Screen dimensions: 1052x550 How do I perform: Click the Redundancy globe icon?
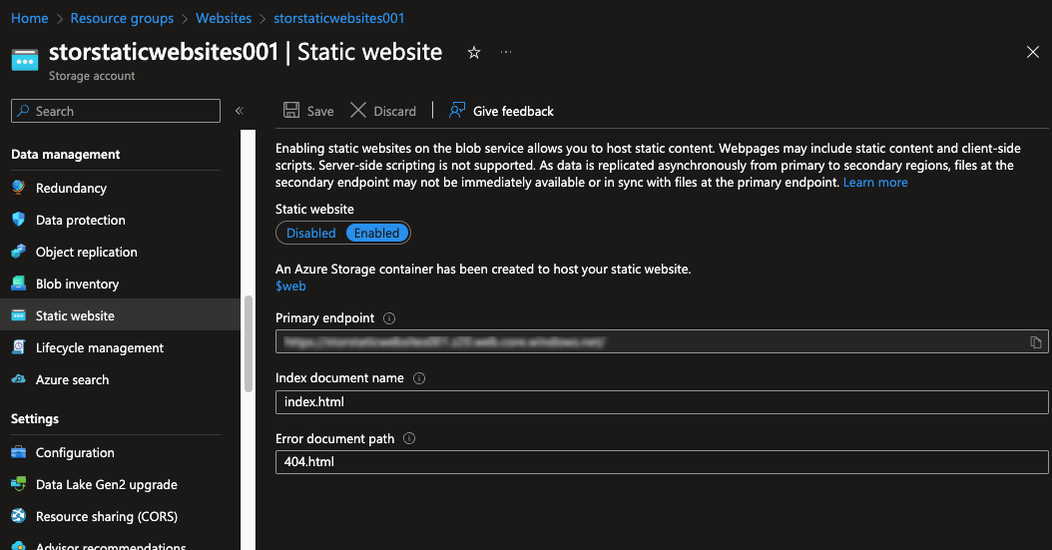(x=19, y=188)
